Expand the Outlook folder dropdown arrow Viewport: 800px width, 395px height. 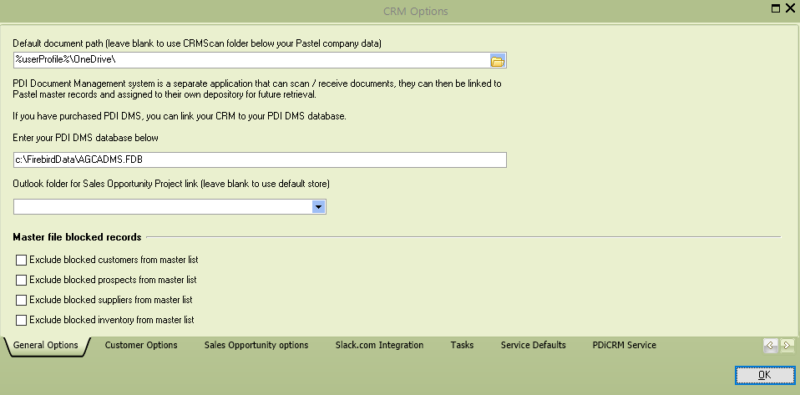(x=318, y=207)
